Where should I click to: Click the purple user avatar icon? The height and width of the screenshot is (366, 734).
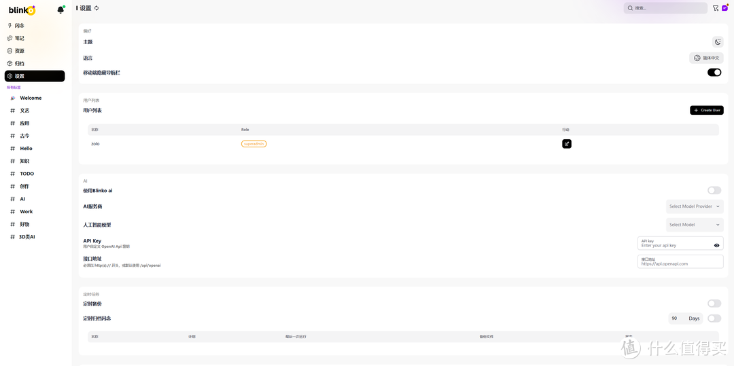(725, 8)
